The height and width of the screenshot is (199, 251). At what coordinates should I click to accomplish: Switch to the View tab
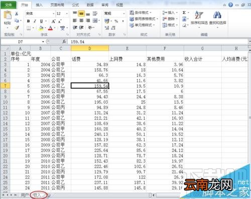click(119, 5)
